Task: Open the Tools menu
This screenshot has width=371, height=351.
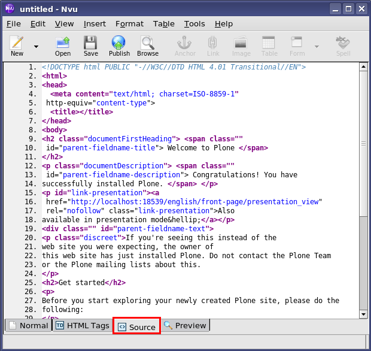Action: point(194,24)
